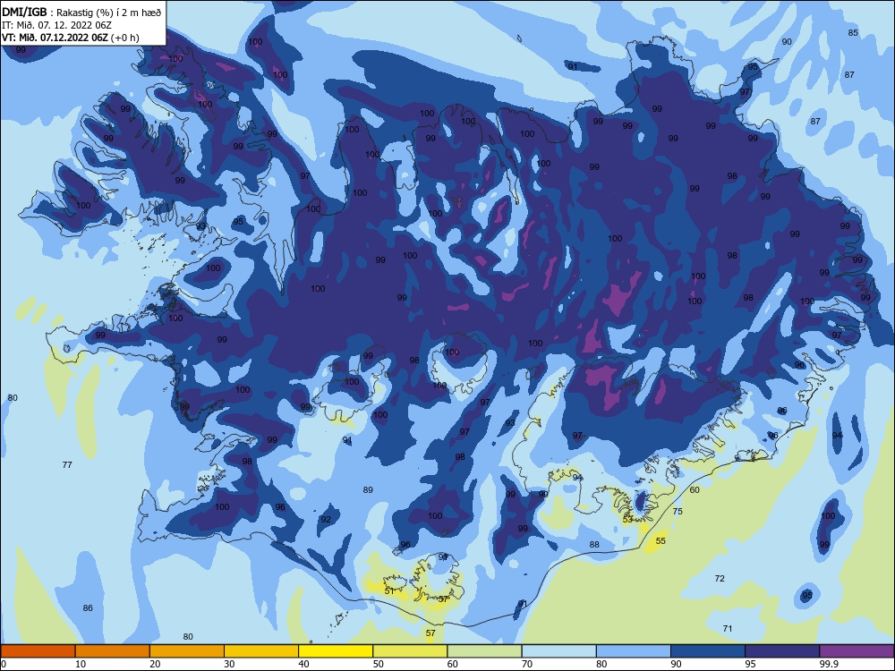Choose the purple legend swatch above 99.9
This screenshot has width=895, height=671.
pos(857,651)
